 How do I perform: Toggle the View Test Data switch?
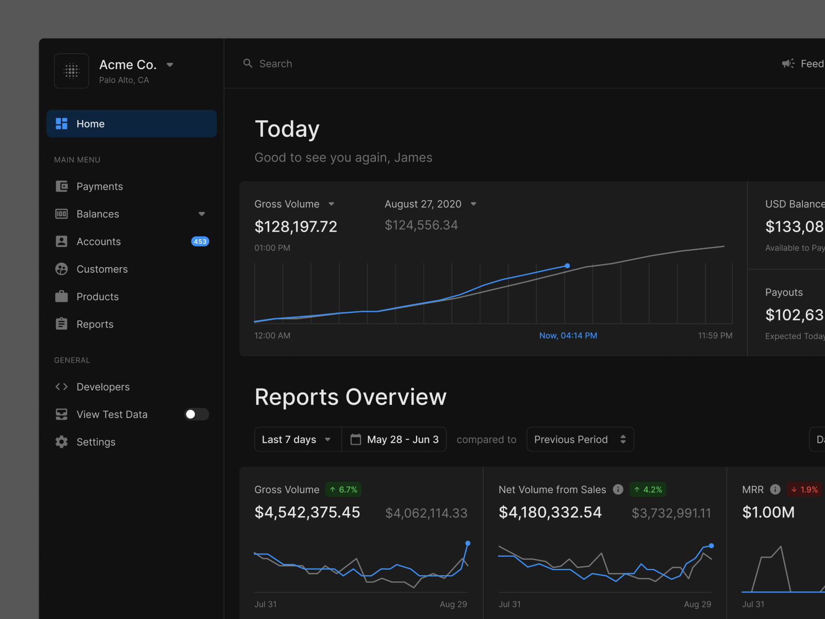[196, 414]
